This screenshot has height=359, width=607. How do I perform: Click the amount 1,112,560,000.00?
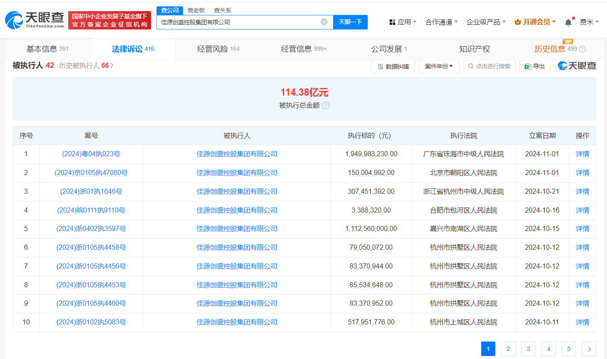click(x=371, y=229)
